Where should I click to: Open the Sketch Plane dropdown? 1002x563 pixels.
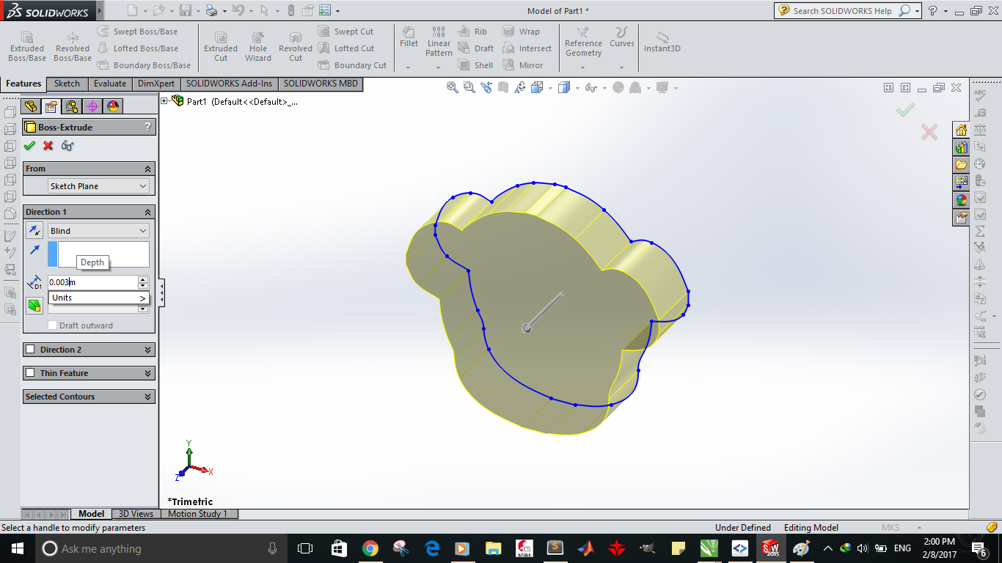98,186
